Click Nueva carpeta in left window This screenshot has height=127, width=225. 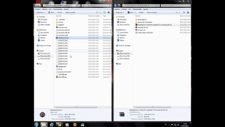pos(70,12)
